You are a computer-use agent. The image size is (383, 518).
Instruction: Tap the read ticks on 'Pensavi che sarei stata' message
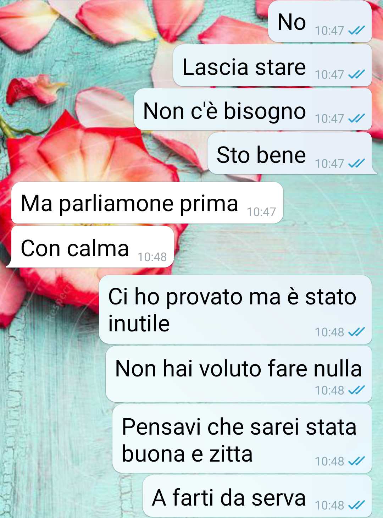click(x=356, y=461)
